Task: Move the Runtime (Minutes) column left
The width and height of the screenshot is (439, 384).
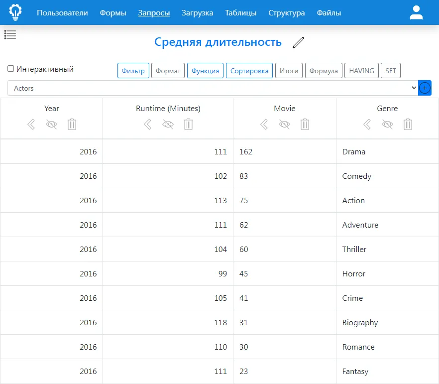Action: tap(147, 124)
